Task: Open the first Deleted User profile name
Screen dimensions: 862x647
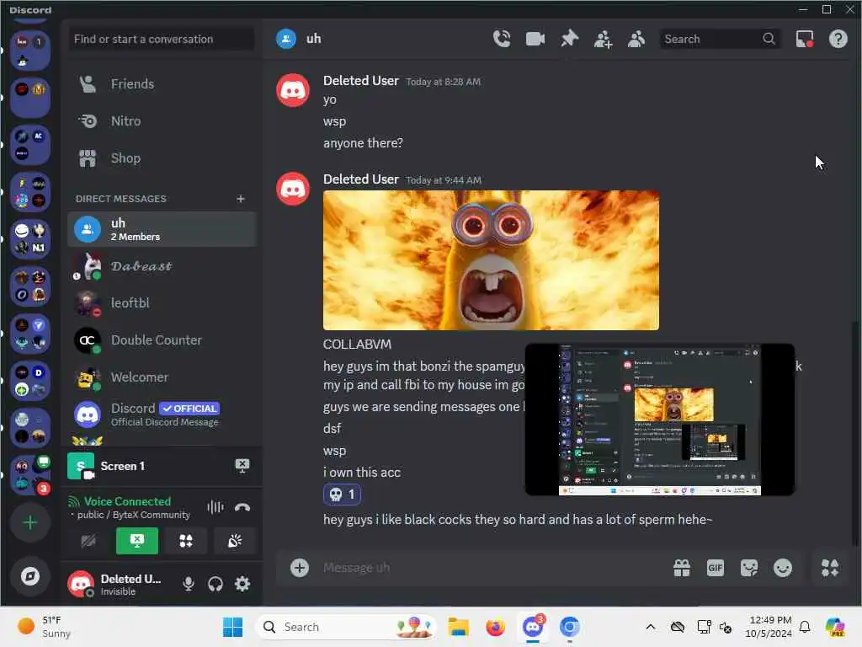Action: (360, 81)
